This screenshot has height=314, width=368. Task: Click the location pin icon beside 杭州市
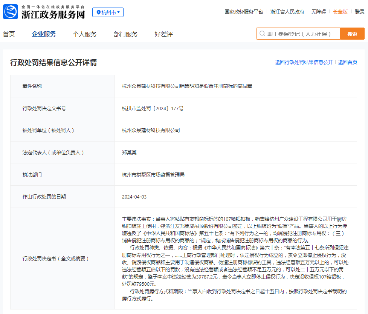tap(99, 12)
